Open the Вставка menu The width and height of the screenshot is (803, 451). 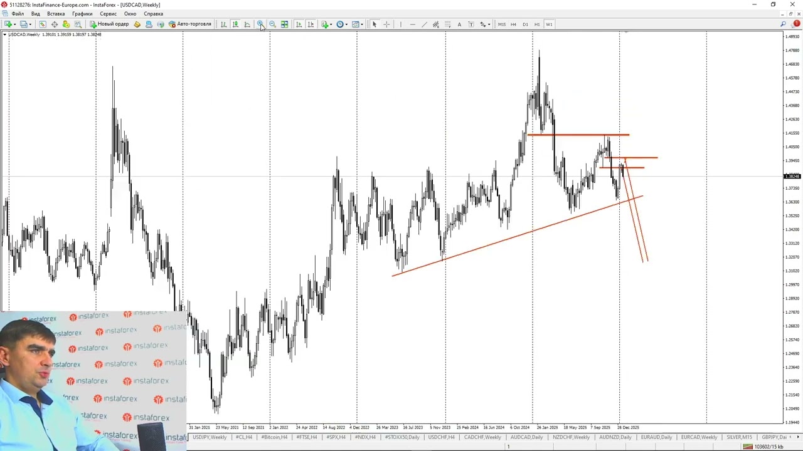pyautogui.click(x=56, y=14)
